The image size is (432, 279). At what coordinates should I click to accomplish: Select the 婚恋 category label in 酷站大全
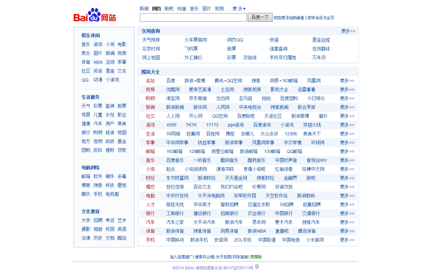[150, 187]
